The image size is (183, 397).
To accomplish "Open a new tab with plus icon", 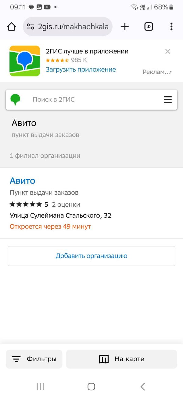I will point(125,27).
